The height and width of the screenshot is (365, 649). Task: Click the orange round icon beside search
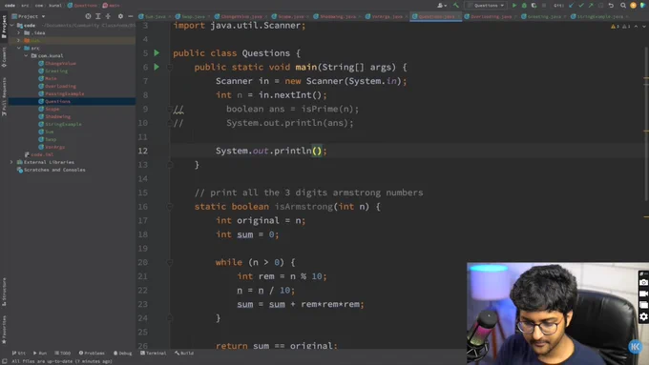click(x=633, y=6)
